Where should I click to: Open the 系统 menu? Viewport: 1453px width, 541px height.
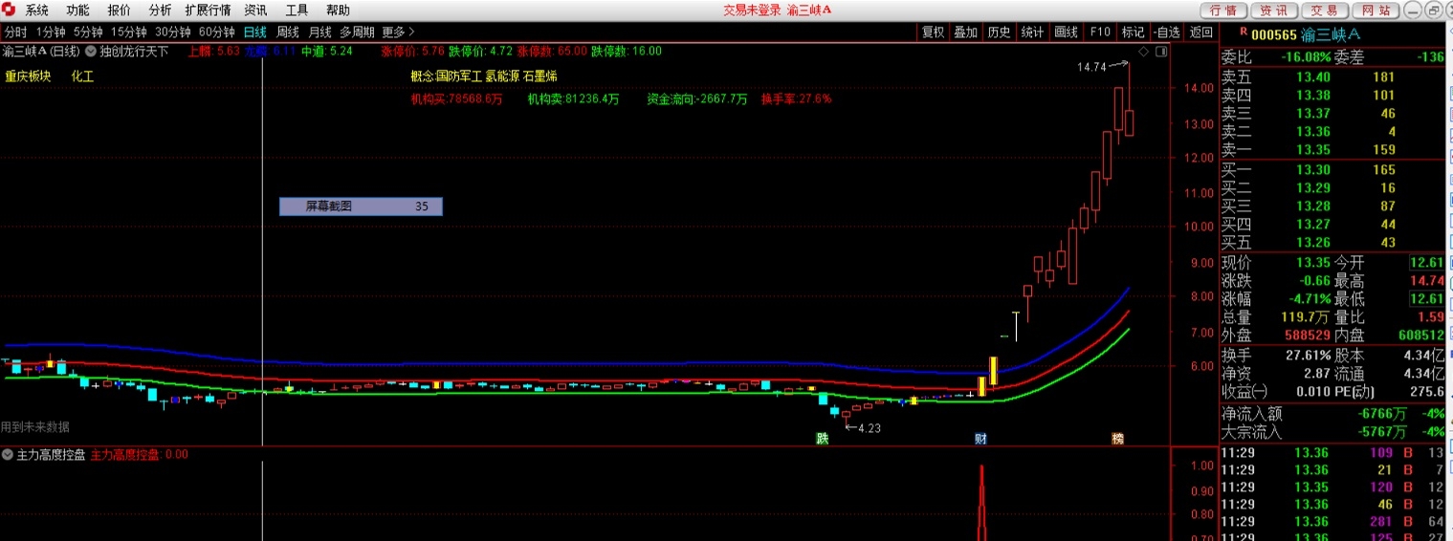(x=37, y=11)
